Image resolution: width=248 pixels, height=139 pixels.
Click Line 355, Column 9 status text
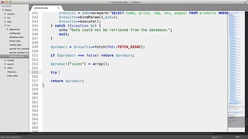[11, 137]
